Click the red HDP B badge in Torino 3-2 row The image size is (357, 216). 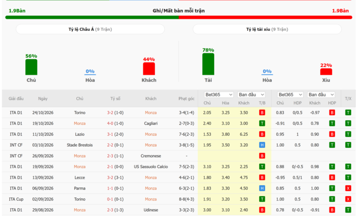[x=332, y=113]
